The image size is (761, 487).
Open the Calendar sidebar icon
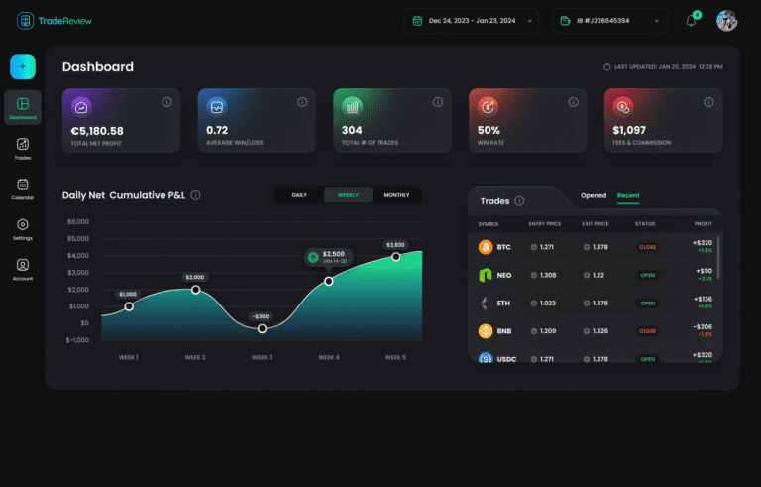[x=22, y=187]
